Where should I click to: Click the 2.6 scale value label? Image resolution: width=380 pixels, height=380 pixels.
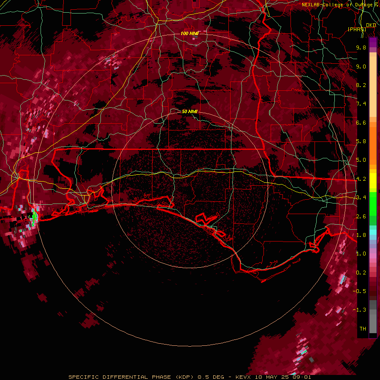[361, 217]
